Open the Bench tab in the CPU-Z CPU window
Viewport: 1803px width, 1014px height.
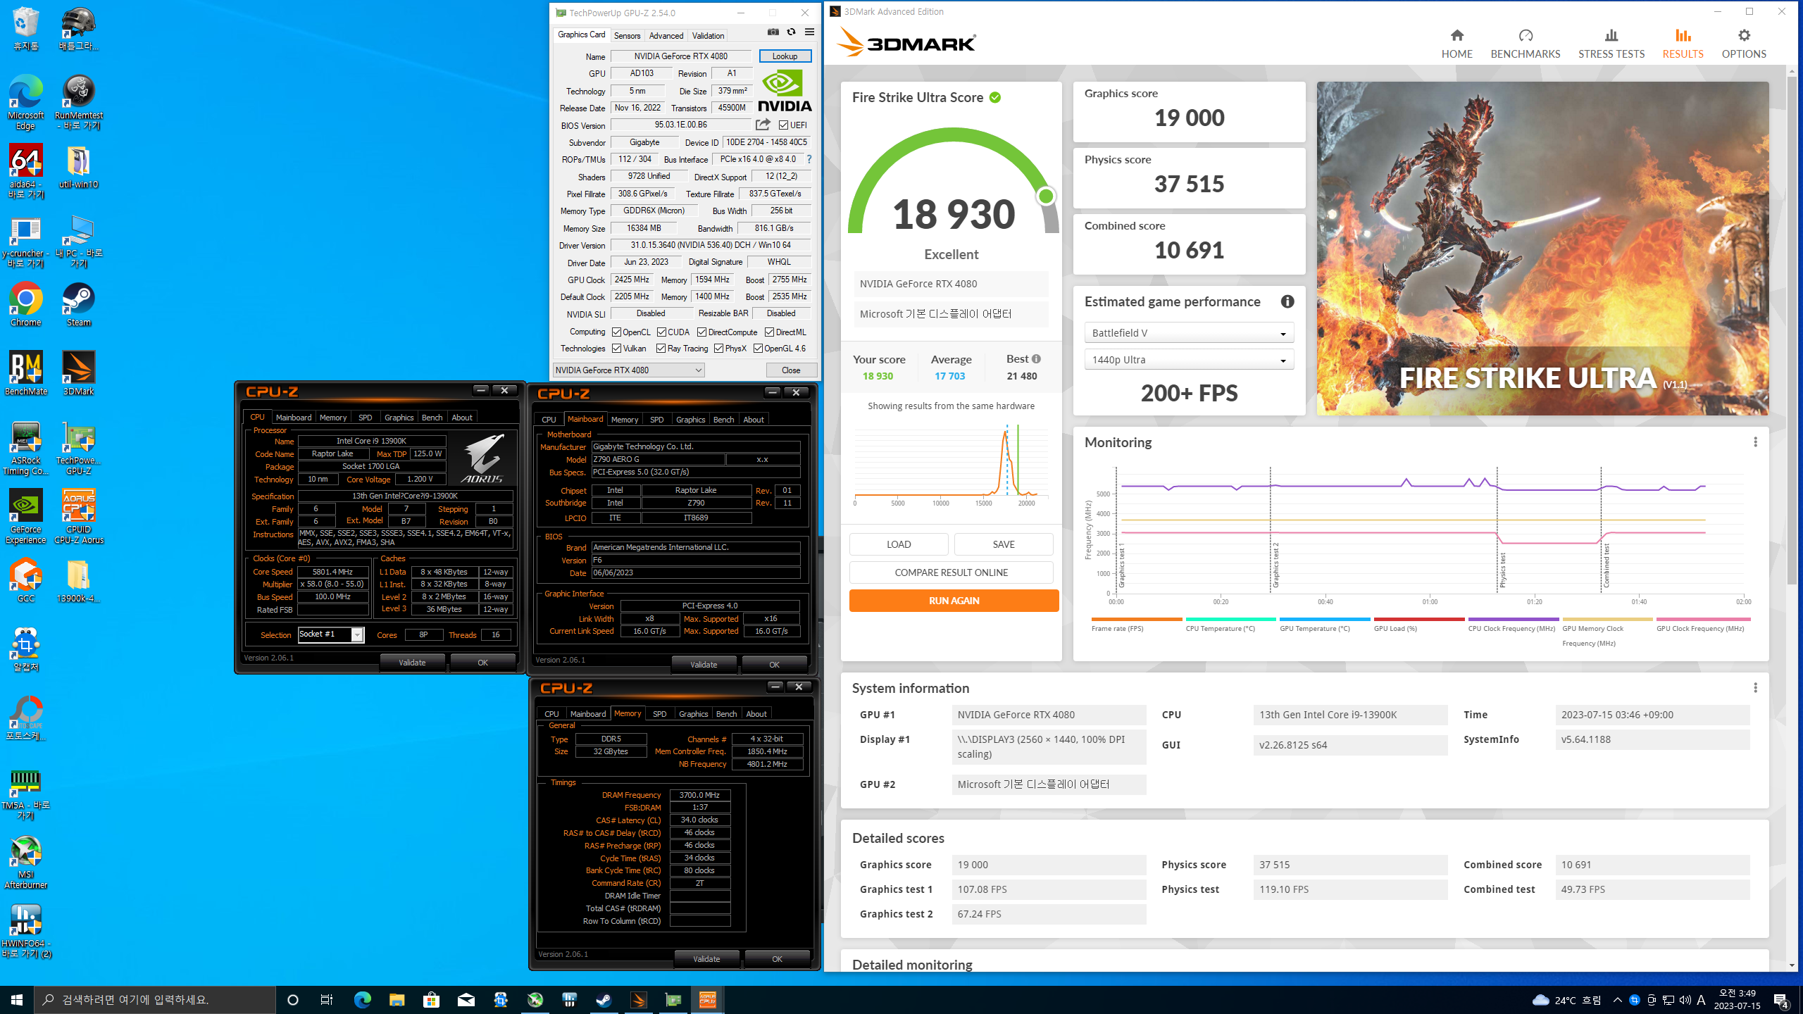[432, 418]
